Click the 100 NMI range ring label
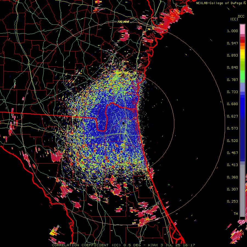The image size is (247, 247). pos(123,22)
